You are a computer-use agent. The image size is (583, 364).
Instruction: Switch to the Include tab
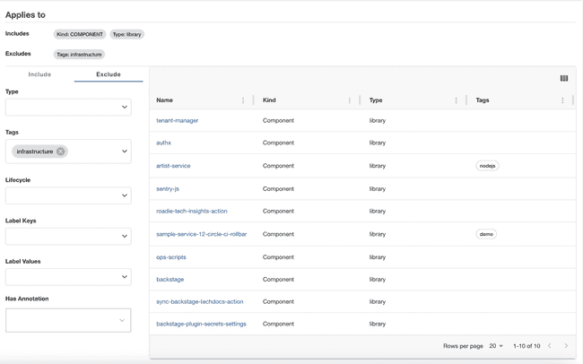point(39,74)
